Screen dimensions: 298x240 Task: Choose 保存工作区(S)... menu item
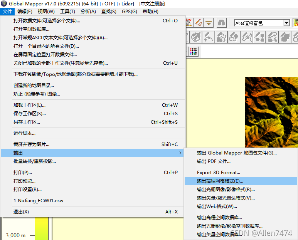click(30, 114)
